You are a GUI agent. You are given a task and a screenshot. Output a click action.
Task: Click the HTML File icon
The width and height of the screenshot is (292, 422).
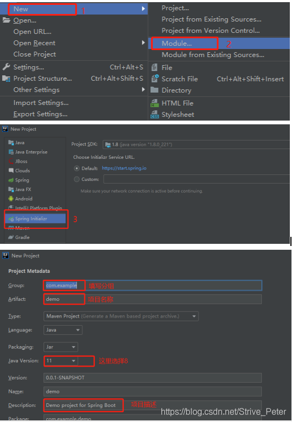[155, 103]
